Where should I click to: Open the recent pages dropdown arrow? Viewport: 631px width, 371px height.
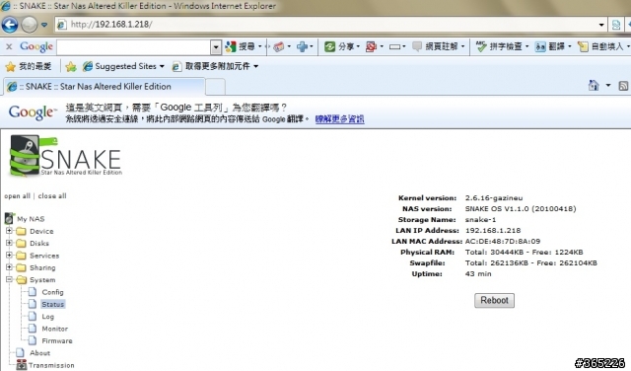[x=44, y=25]
